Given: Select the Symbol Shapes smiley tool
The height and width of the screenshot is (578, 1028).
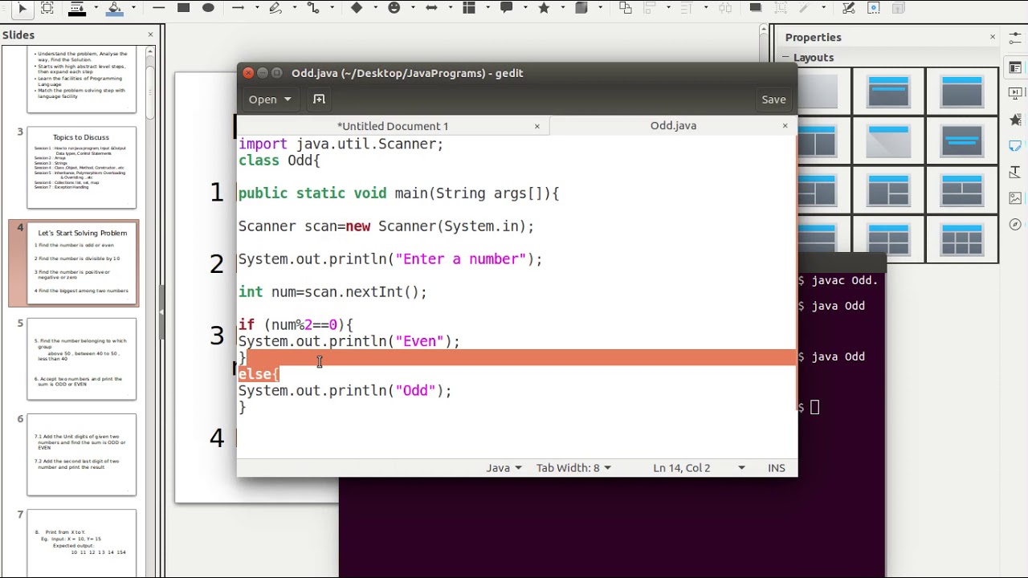Looking at the screenshot, I should tap(394, 8).
